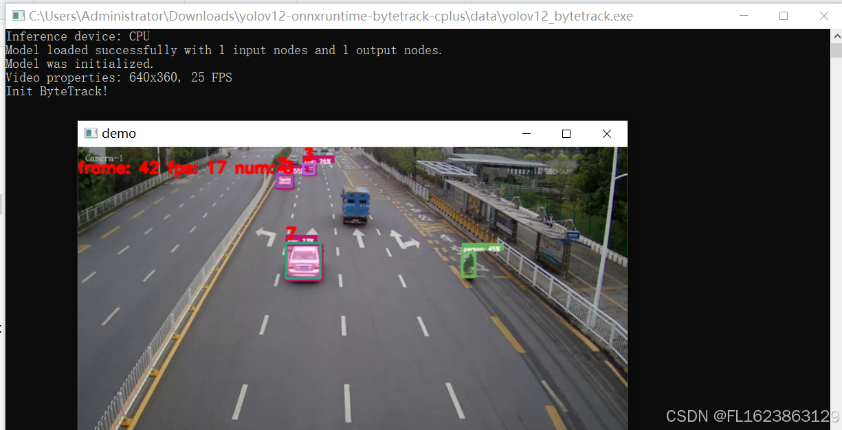Click the 'Video properties: 640x360, 25 FPS' line
The image size is (842, 430).
point(118,77)
